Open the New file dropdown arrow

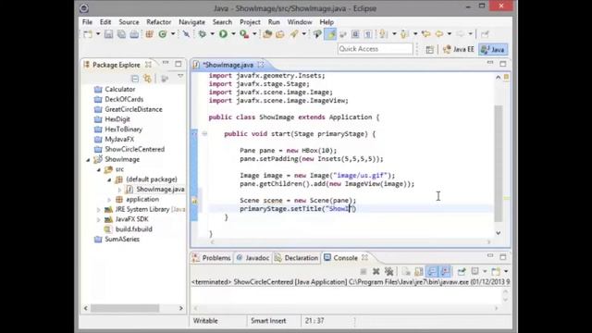tap(98, 34)
